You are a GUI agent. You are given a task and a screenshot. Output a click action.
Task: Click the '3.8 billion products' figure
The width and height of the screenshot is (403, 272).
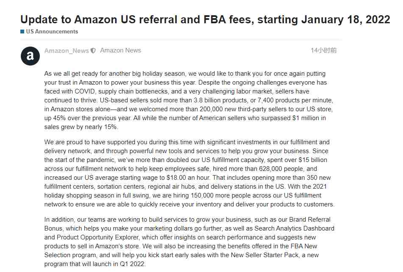click(220, 100)
